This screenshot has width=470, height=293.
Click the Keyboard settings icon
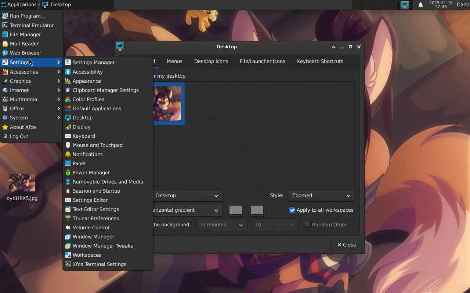click(x=68, y=136)
